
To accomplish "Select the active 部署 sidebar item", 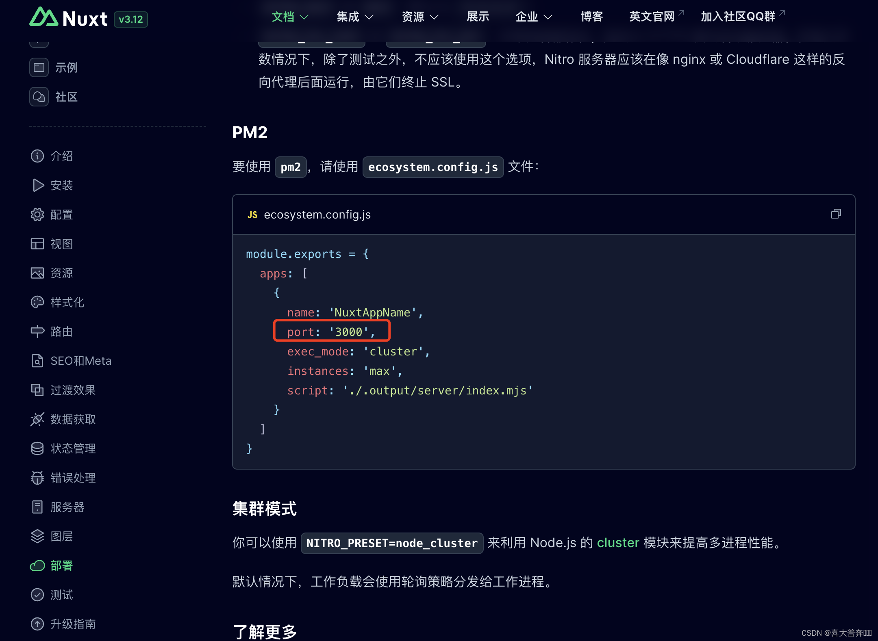I will point(62,565).
